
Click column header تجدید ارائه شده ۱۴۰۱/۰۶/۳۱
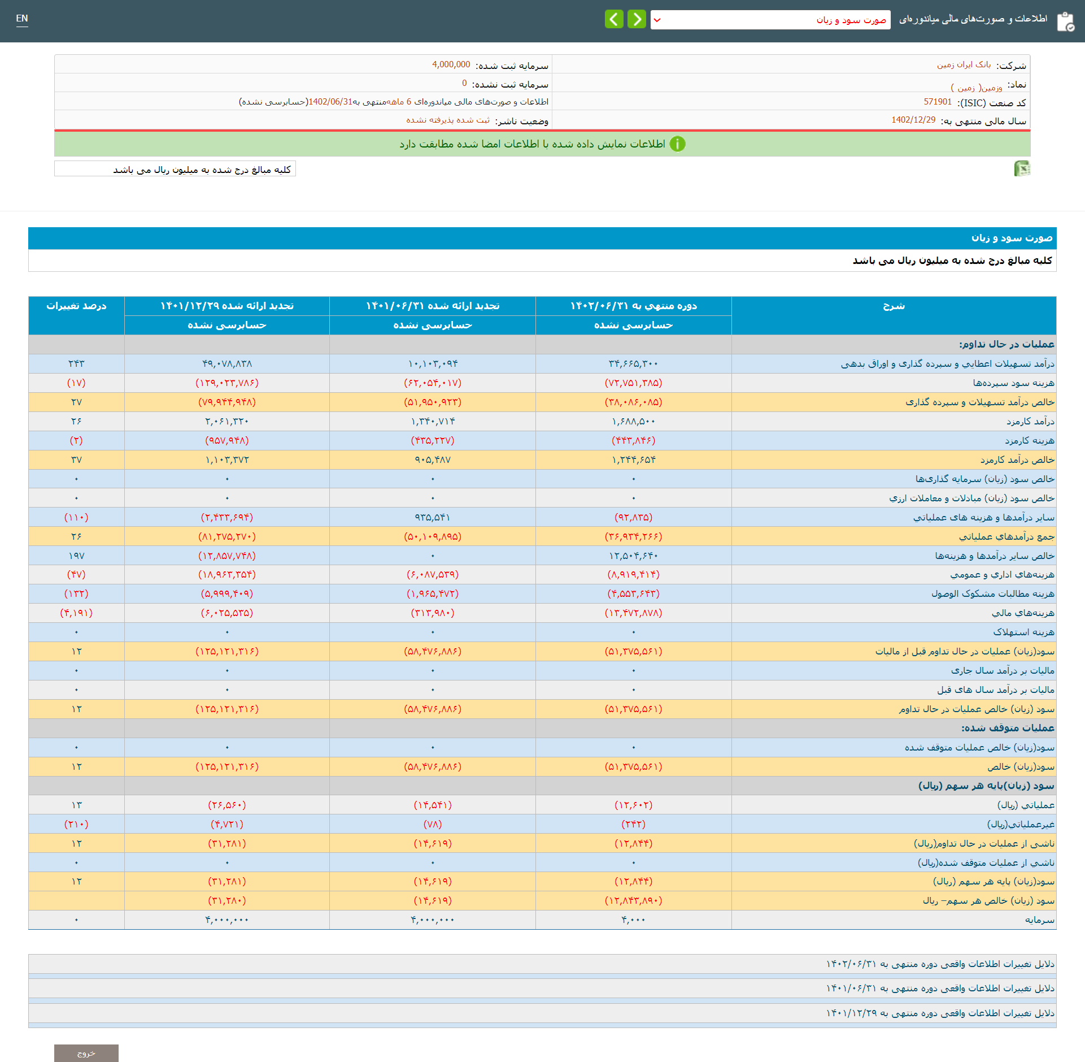(433, 306)
